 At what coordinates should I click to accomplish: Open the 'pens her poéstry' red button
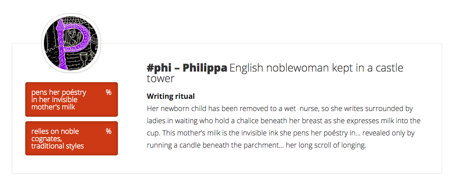(72, 99)
